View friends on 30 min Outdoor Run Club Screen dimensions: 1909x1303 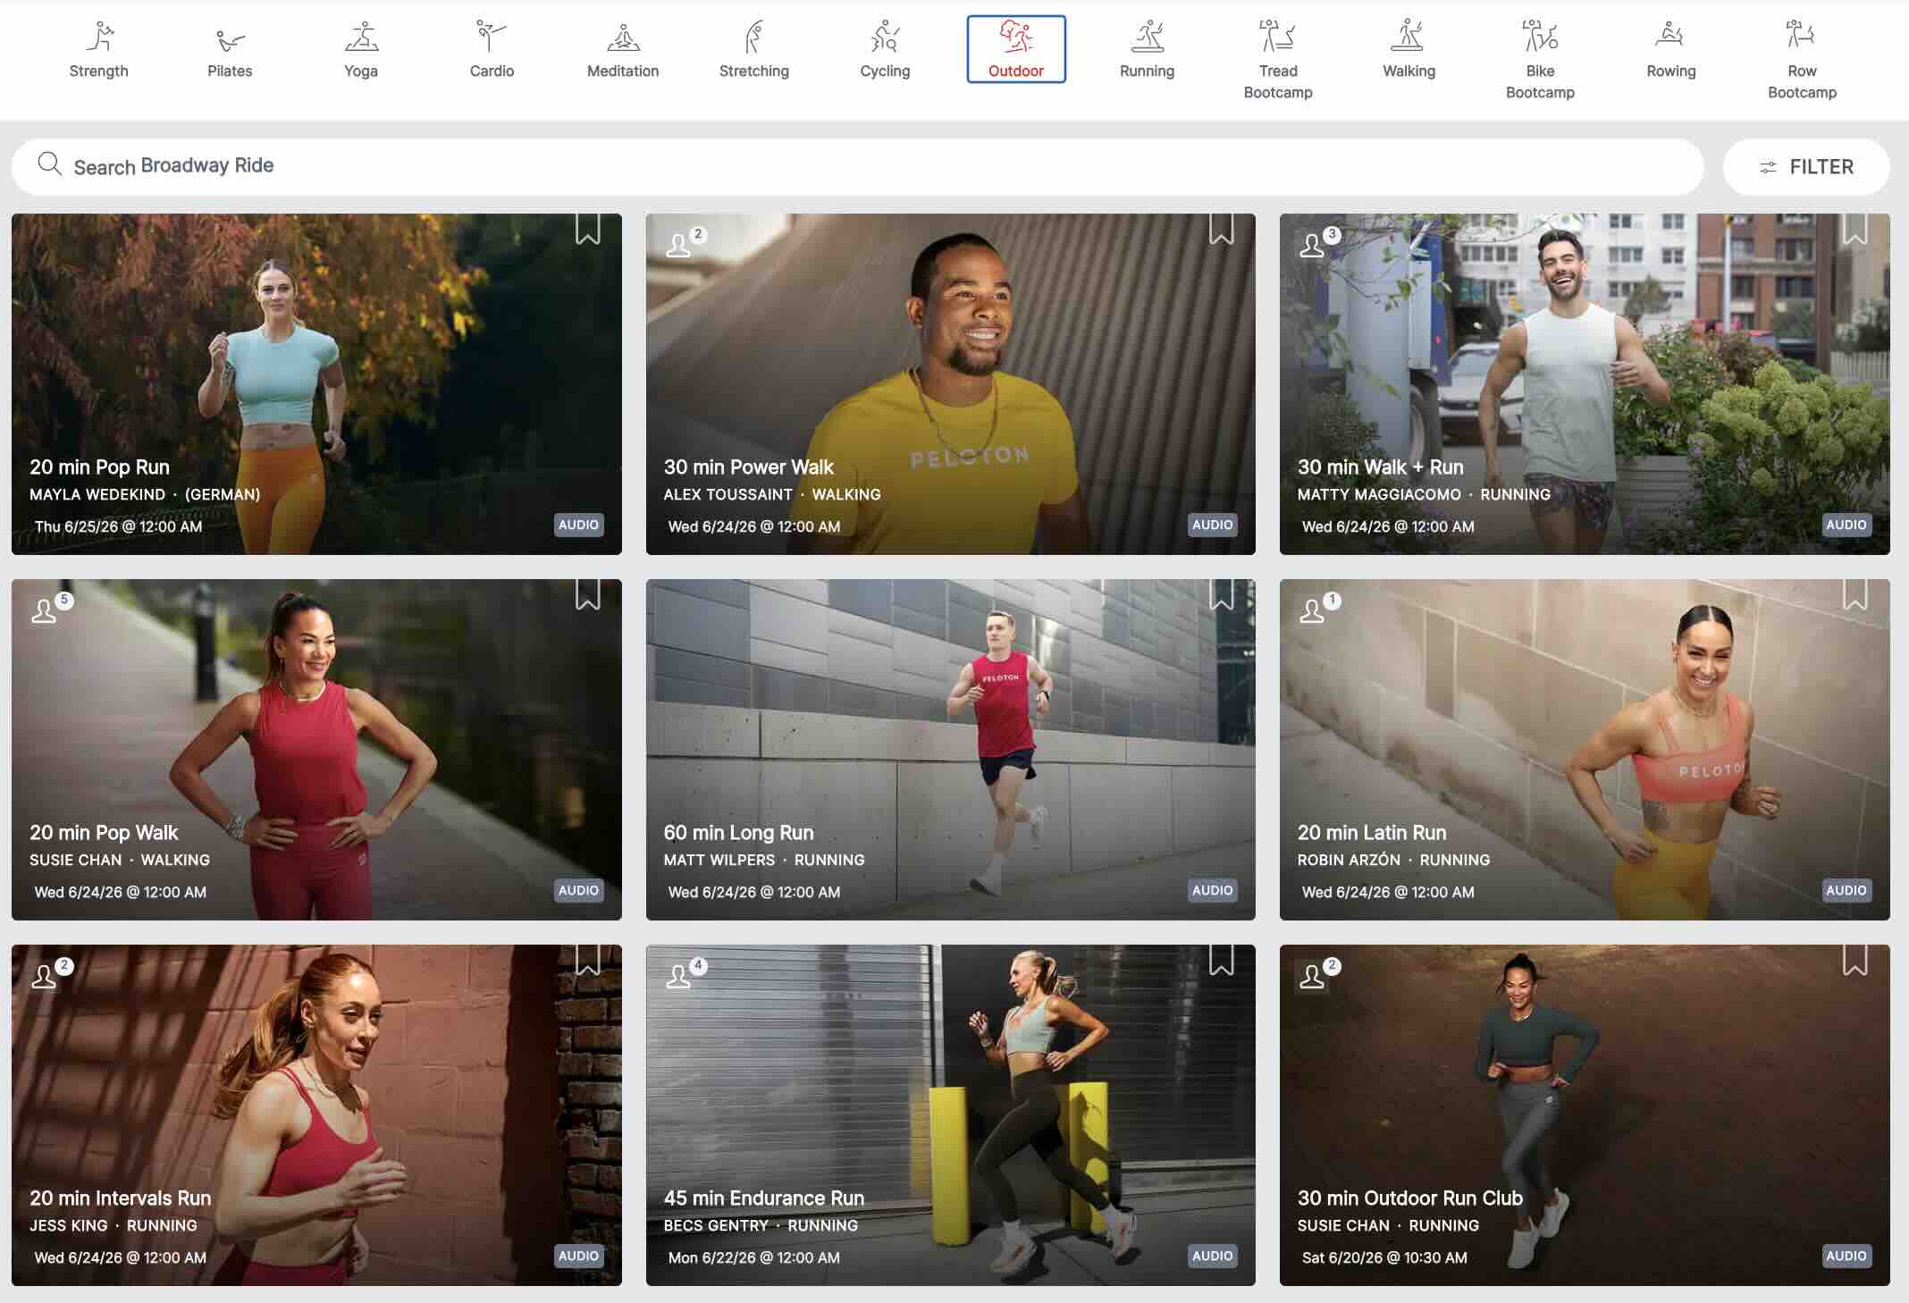[x=1319, y=972]
